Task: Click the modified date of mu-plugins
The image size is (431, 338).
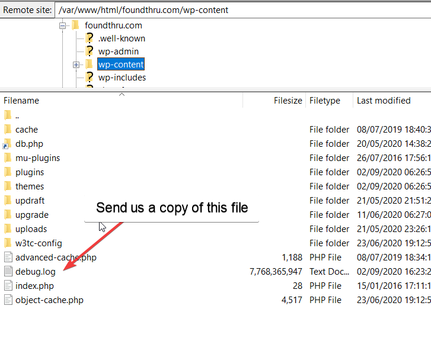Action: tap(394, 158)
